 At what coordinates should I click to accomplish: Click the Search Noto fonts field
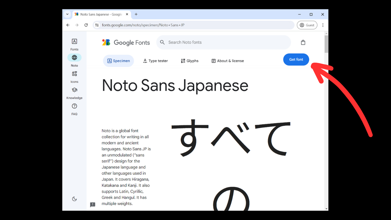pyautogui.click(x=226, y=42)
